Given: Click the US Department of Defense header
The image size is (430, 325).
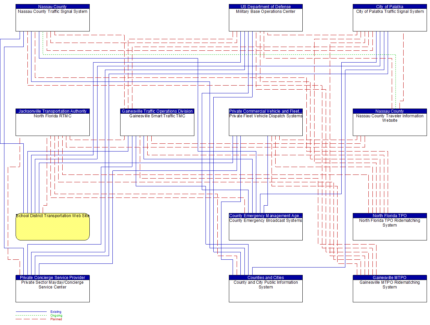Looking at the screenshot, I should [x=265, y=6].
